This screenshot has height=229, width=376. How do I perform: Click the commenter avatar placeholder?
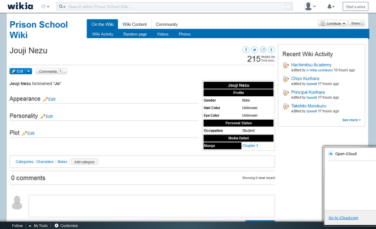[17, 203]
